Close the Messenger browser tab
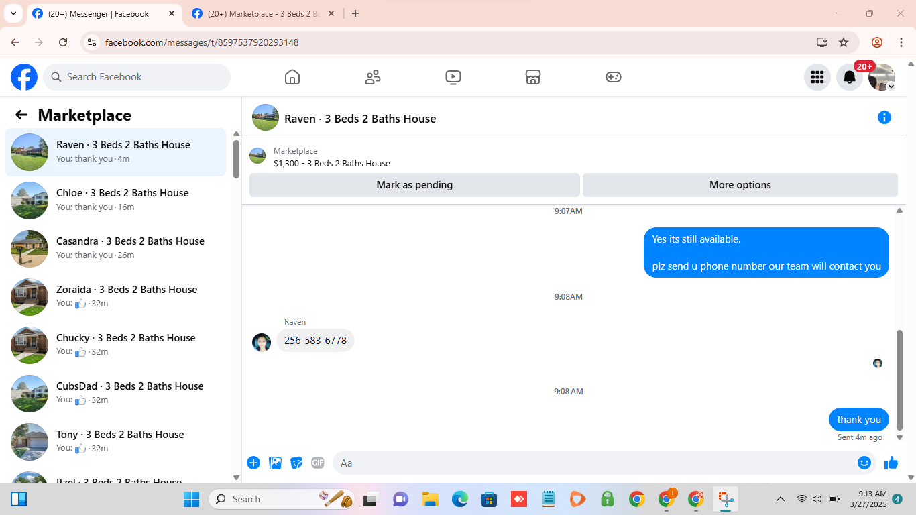This screenshot has height=515, width=916. pos(172,13)
